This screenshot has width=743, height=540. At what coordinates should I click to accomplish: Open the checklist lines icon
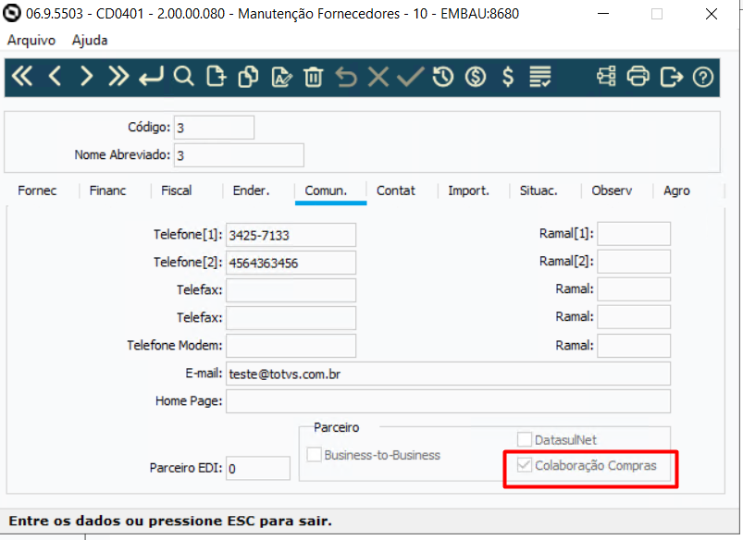pos(540,76)
